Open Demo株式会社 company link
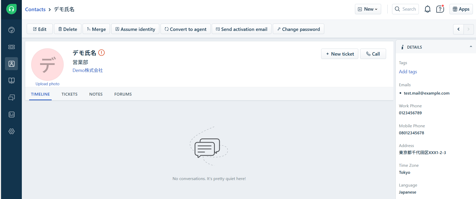The width and height of the screenshot is (476, 199). point(88,70)
